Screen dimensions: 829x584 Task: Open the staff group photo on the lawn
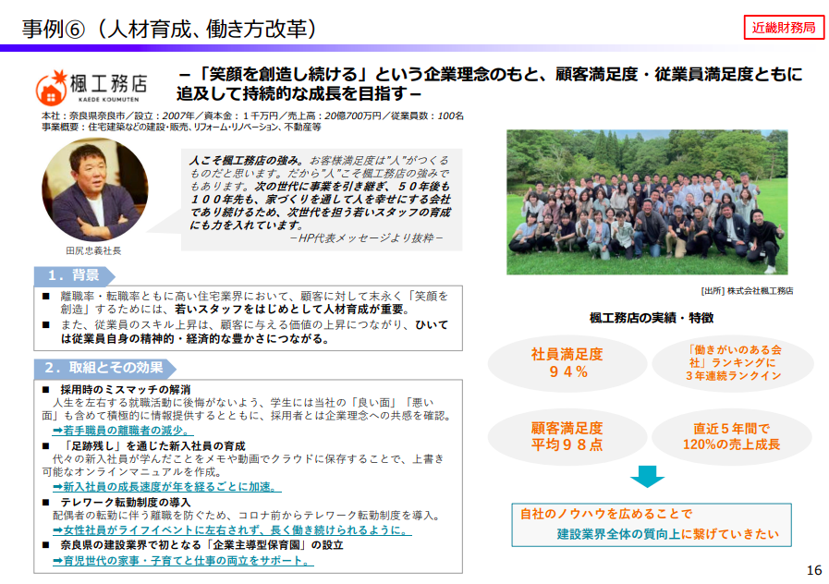pyautogui.click(x=647, y=201)
